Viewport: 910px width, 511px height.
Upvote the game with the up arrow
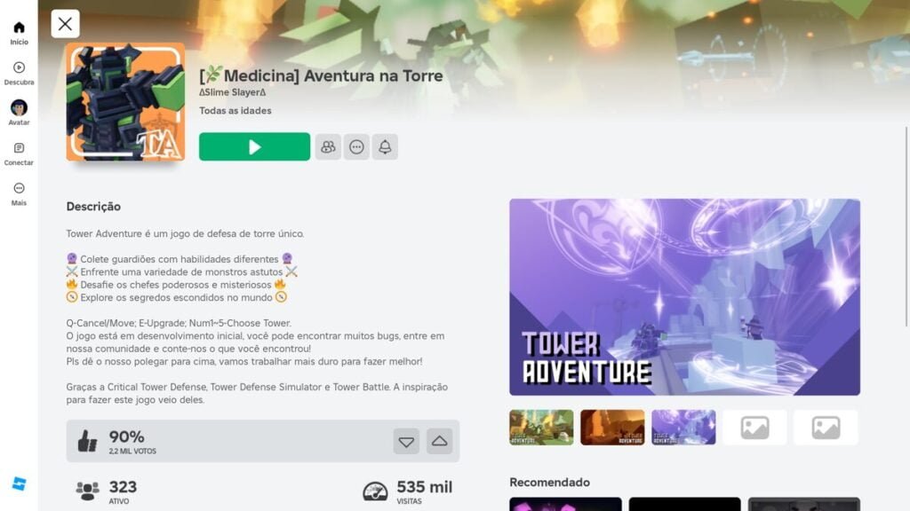pyautogui.click(x=439, y=442)
